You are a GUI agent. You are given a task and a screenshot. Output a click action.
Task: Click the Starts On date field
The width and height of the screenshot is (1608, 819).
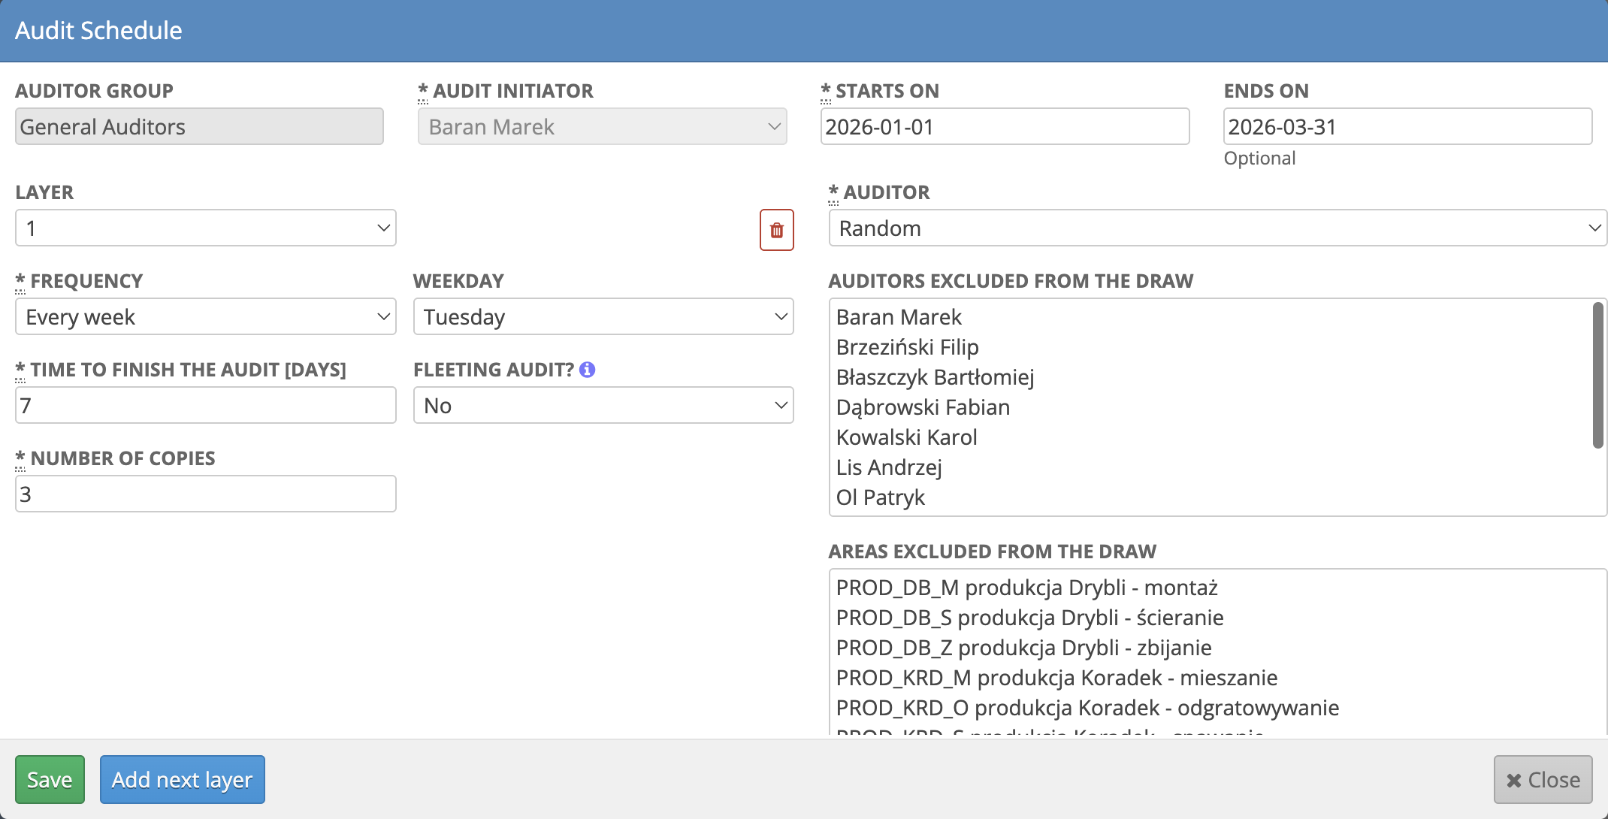coord(1005,126)
